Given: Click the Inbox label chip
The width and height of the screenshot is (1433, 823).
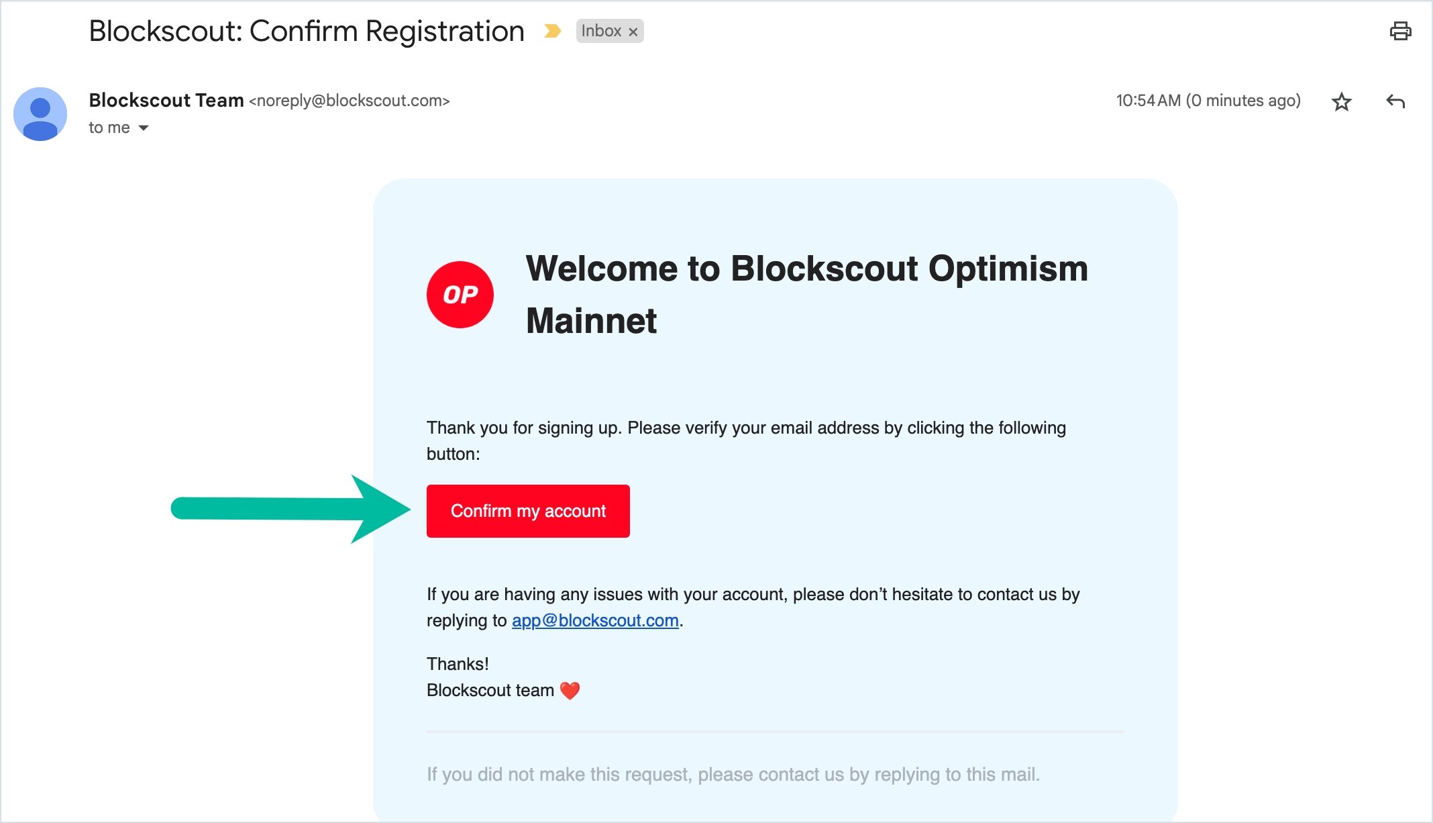Looking at the screenshot, I should (x=609, y=31).
